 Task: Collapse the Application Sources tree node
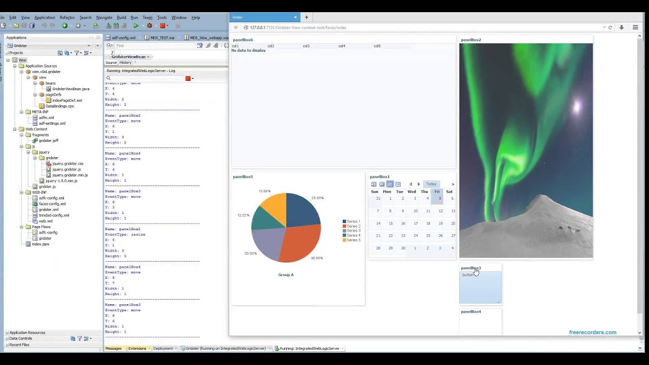point(15,66)
